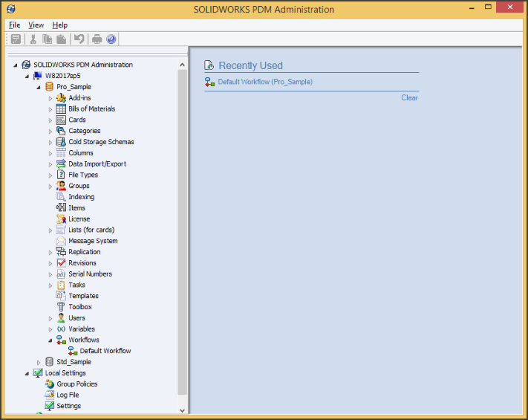Image resolution: width=528 pixels, height=420 pixels.
Task: Expand the Categories tree node
Action: coord(50,132)
